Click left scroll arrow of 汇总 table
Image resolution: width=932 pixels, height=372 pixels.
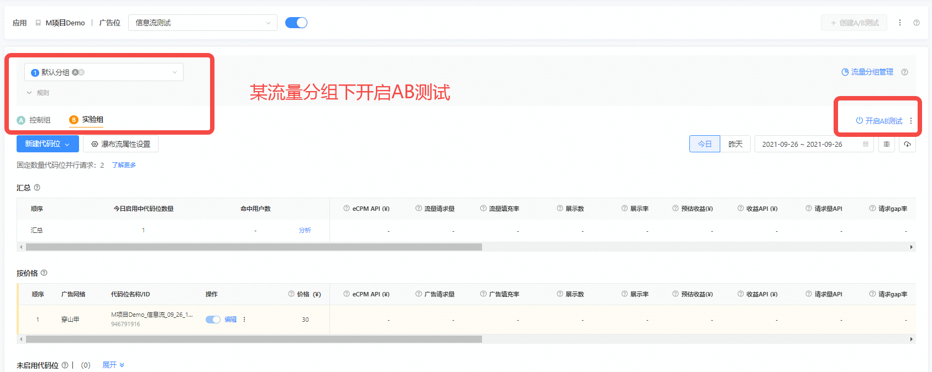point(21,247)
